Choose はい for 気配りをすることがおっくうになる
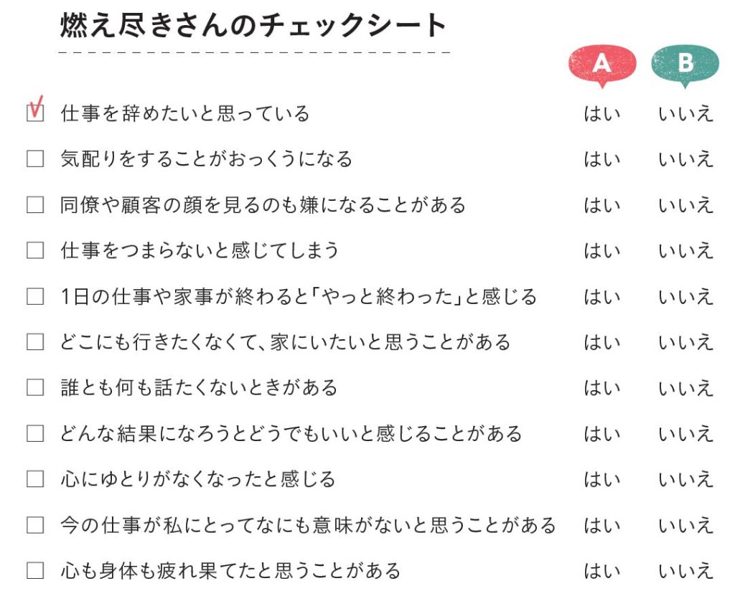The height and width of the screenshot is (591, 735). [x=601, y=159]
